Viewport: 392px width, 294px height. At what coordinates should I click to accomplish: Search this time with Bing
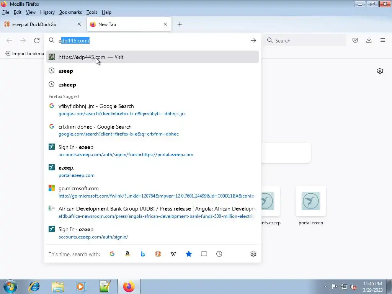(x=143, y=254)
